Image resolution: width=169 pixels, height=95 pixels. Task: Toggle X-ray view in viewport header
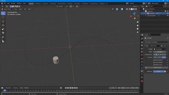(x=127, y=9)
